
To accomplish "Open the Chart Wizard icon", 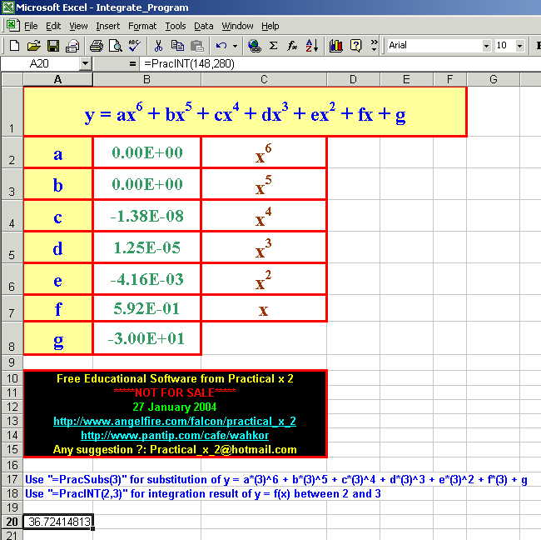I will 336,45.
